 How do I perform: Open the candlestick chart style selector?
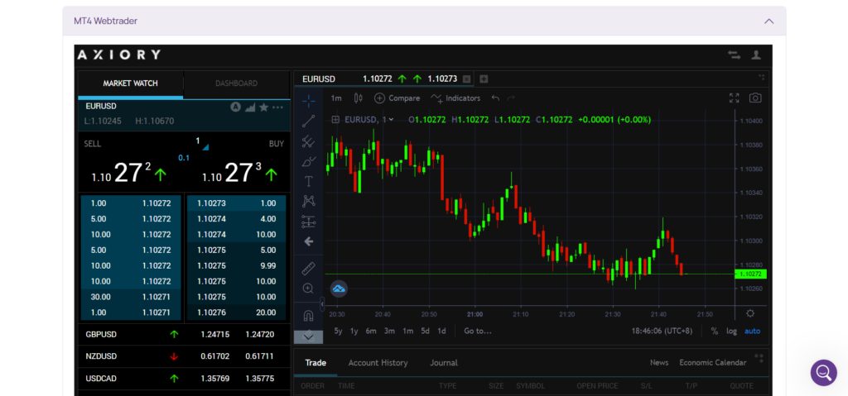358,98
